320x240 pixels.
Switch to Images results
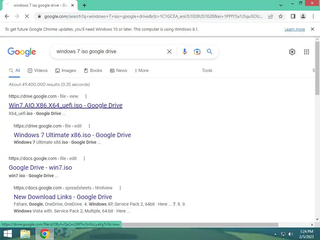[x=66, y=71]
